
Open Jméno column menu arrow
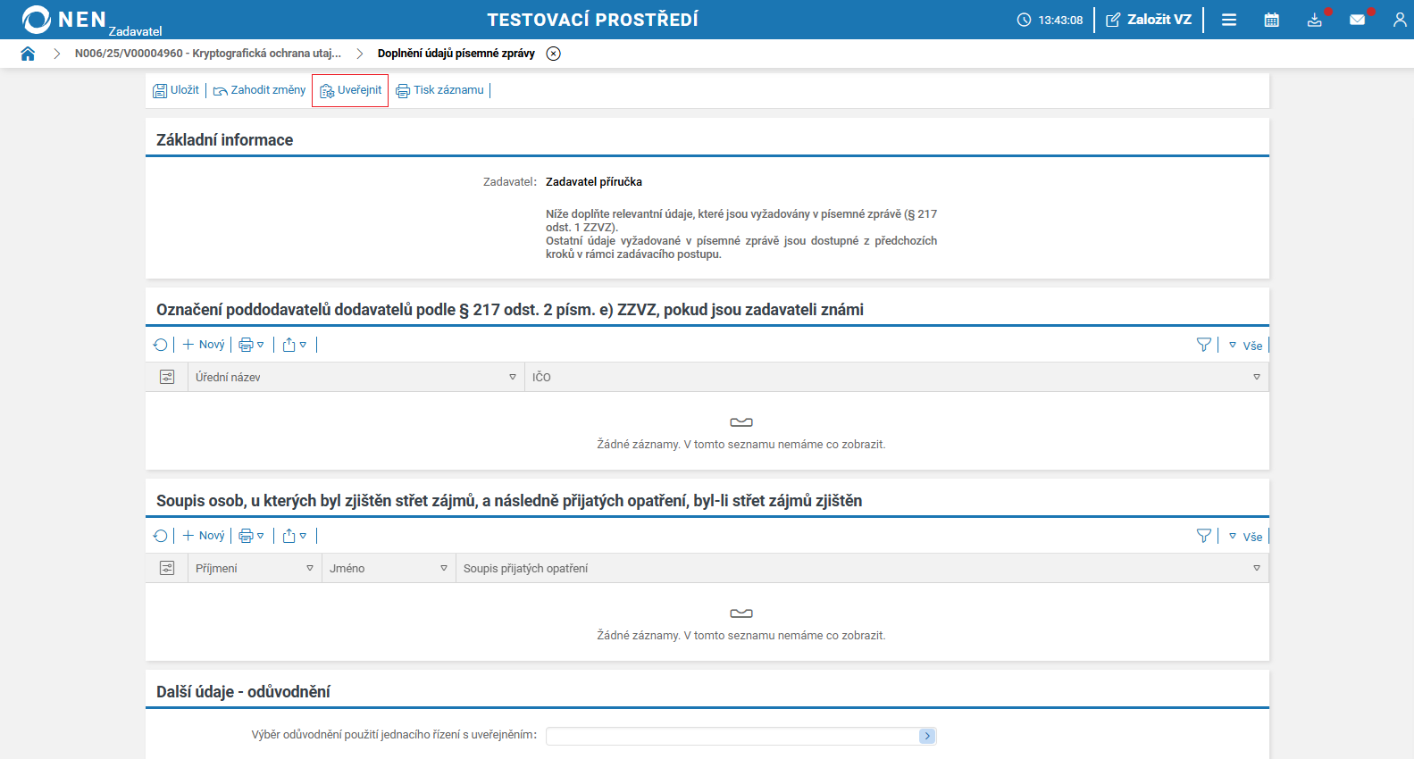click(x=444, y=568)
